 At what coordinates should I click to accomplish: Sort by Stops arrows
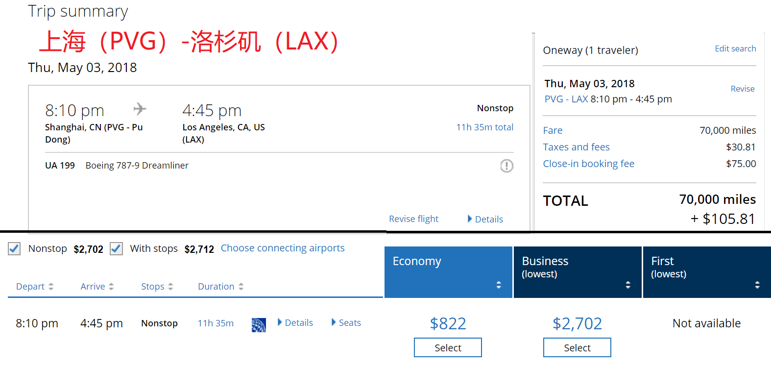pos(170,287)
